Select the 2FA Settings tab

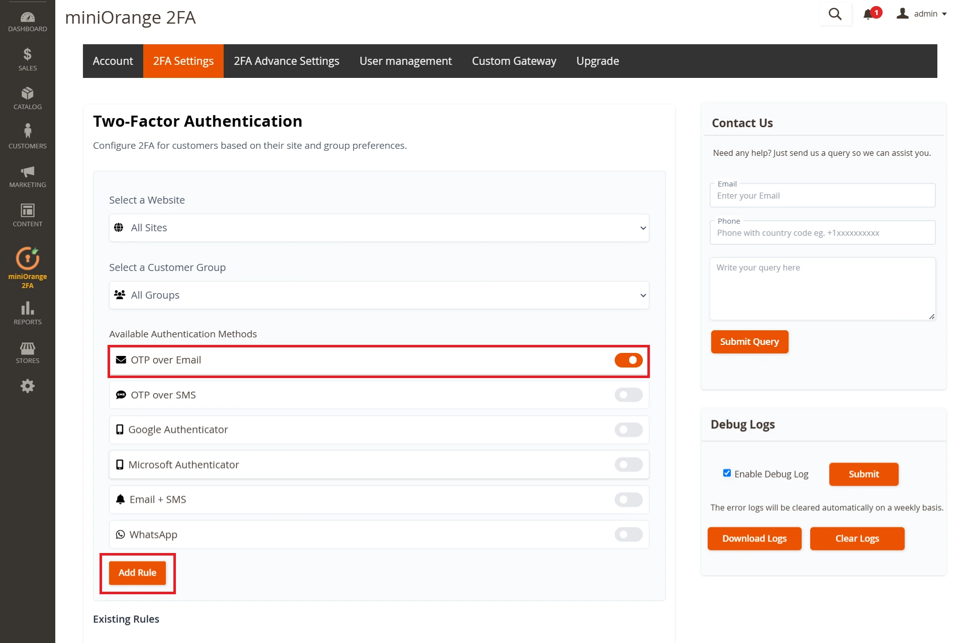183,61
